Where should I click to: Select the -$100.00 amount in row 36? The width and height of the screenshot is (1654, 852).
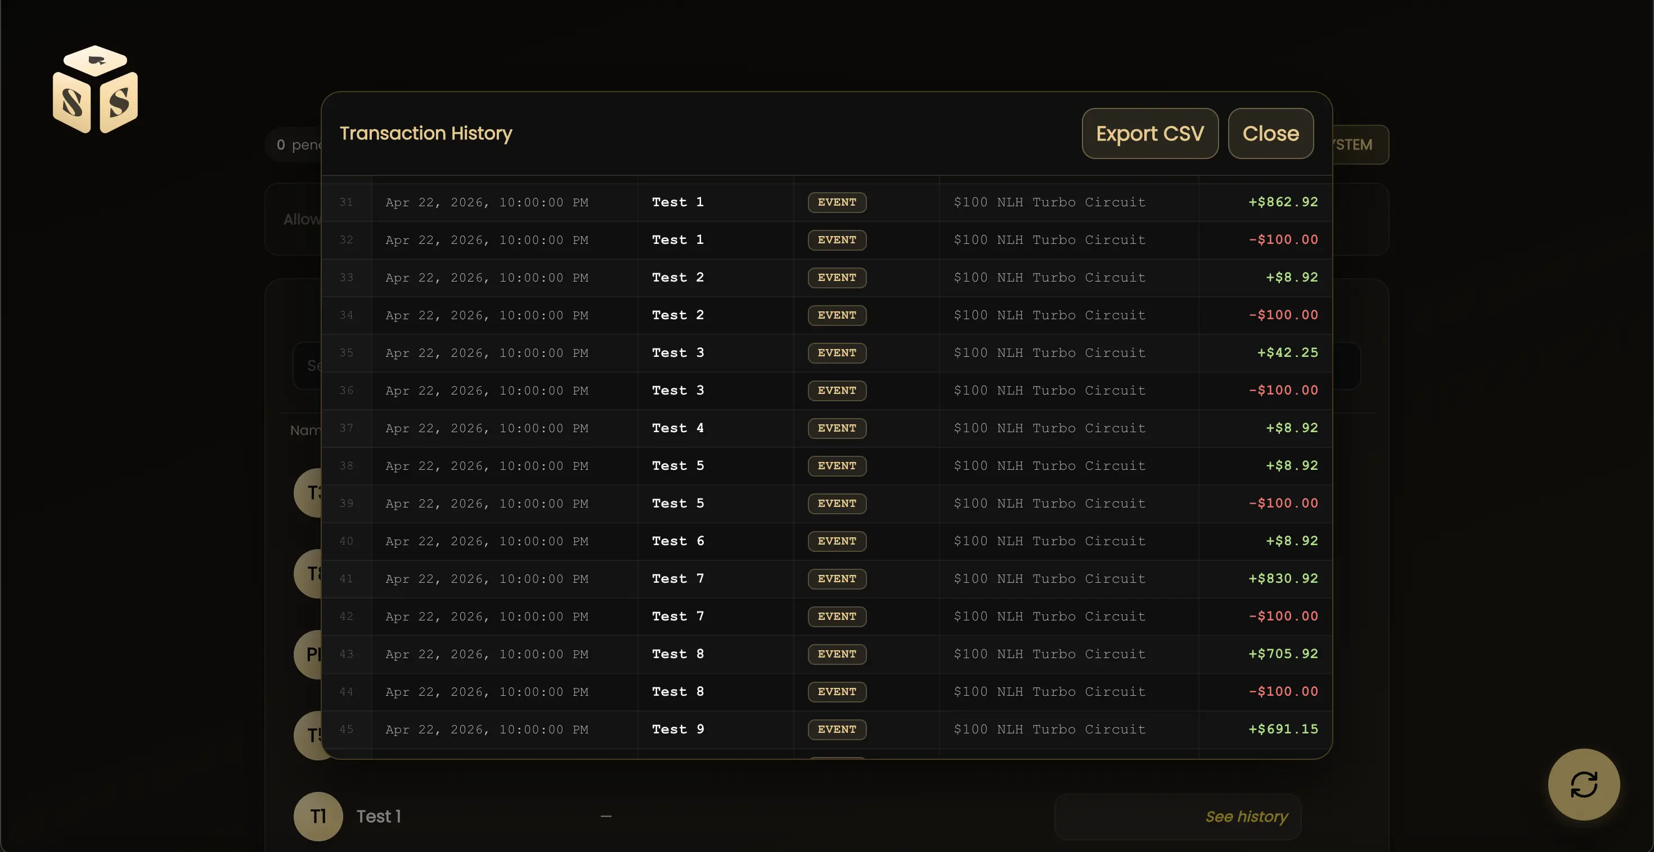(x=1283, y=390)
